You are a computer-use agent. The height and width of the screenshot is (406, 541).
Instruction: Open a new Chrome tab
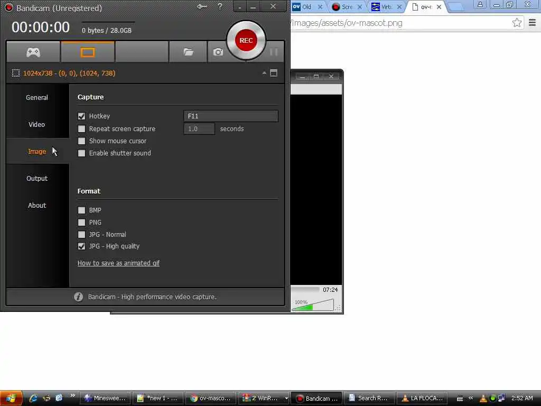455,6
